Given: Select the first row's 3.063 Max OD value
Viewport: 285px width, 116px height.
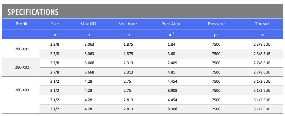Looking at the screenshot, I should (90, 44).
